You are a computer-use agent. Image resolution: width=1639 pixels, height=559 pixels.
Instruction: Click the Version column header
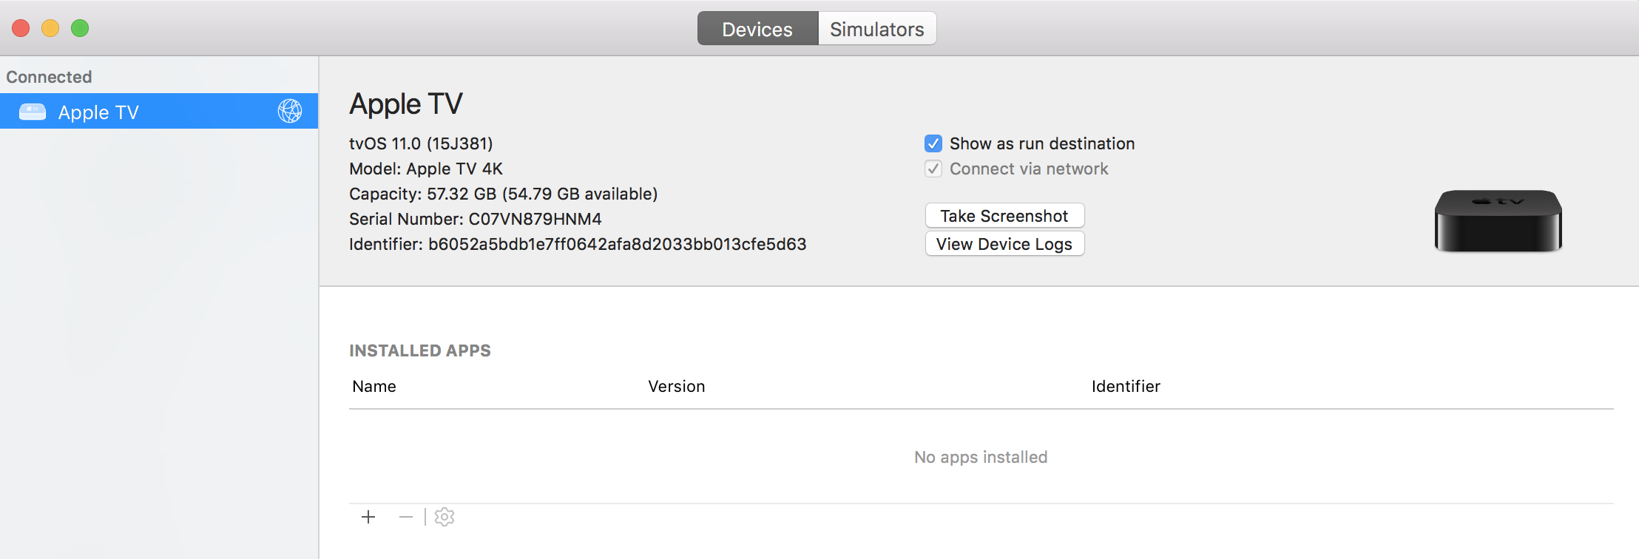tap(677, 386)
